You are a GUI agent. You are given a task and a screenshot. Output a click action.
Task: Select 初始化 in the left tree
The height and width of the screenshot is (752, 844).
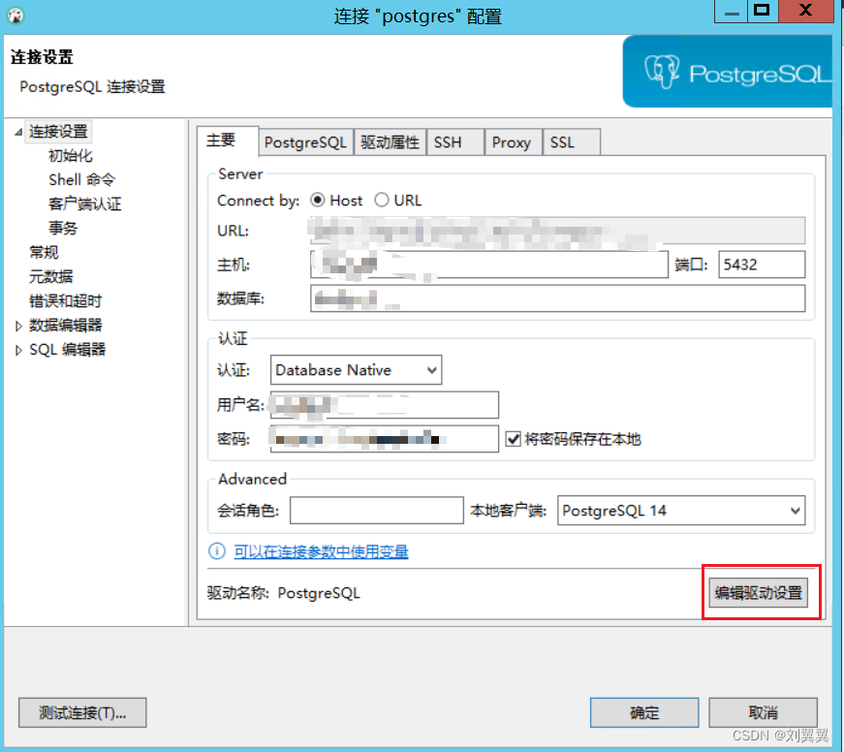coord(71,156)
